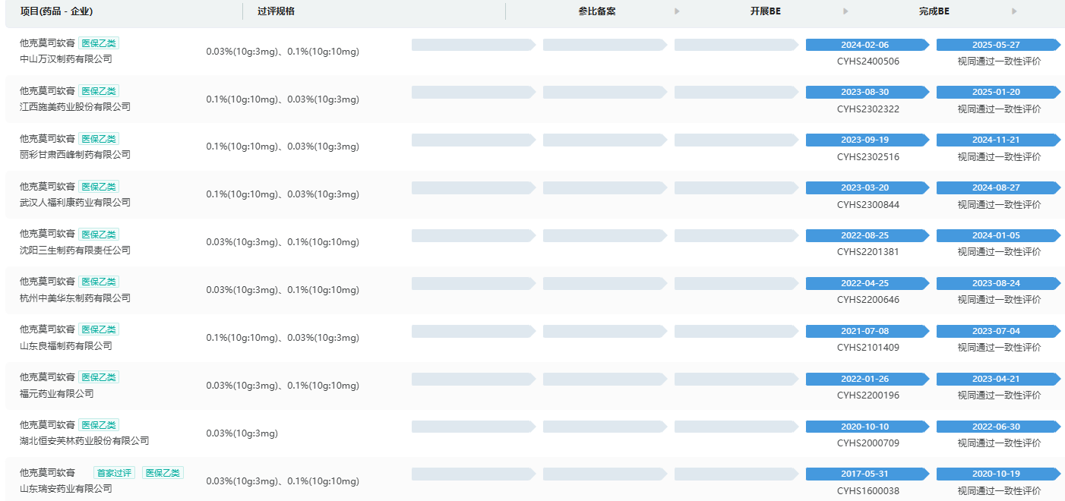
Task: Select the 2021-07-08 date badge
Action: click(867, 331)
